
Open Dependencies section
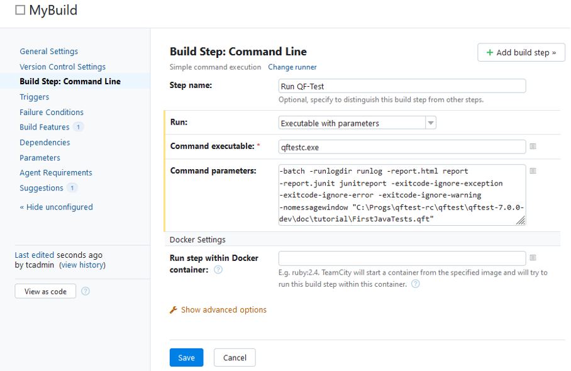tap(45, 142)
